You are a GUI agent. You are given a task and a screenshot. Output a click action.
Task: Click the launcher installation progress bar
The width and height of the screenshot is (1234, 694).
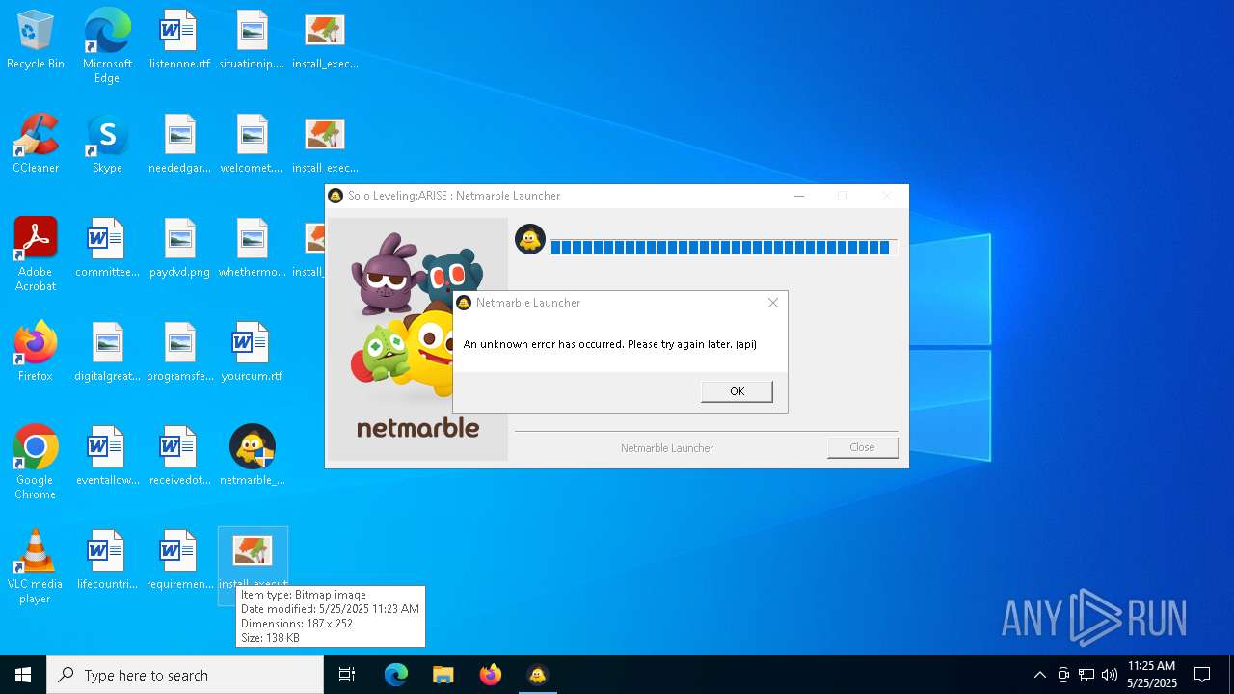click(x=723, y=248)
